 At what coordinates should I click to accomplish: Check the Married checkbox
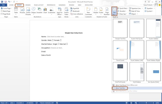pyautogui.click(x=67, y=44)
